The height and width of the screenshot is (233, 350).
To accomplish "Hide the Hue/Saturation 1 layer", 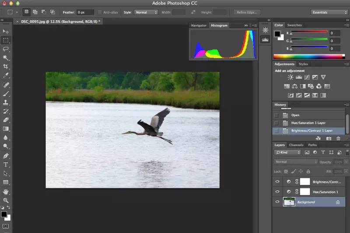I will [x=277, y=191].
